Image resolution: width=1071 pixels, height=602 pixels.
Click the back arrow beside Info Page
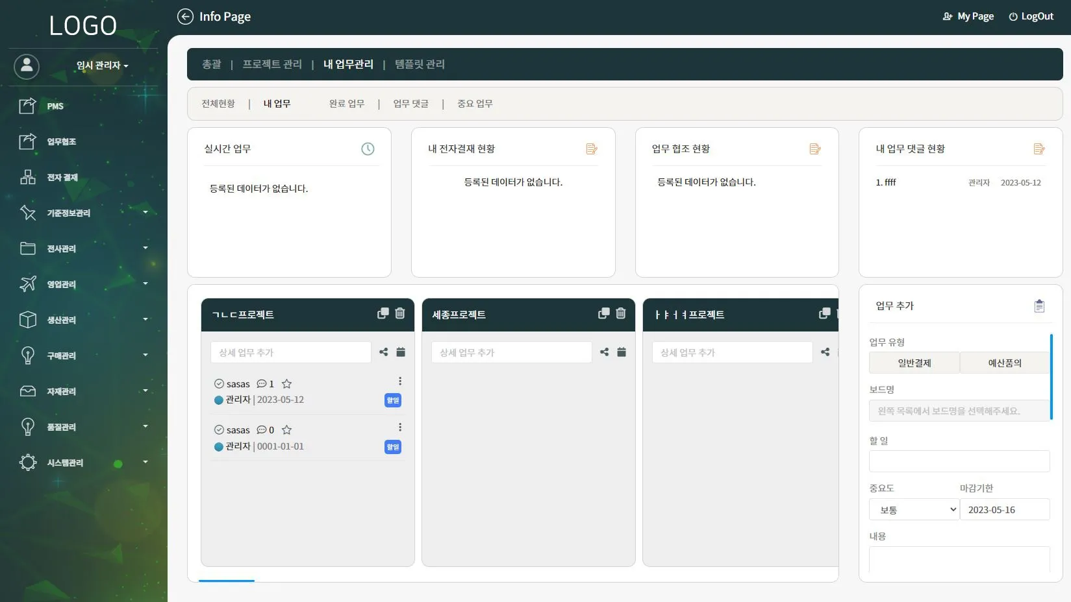point(185,16)
